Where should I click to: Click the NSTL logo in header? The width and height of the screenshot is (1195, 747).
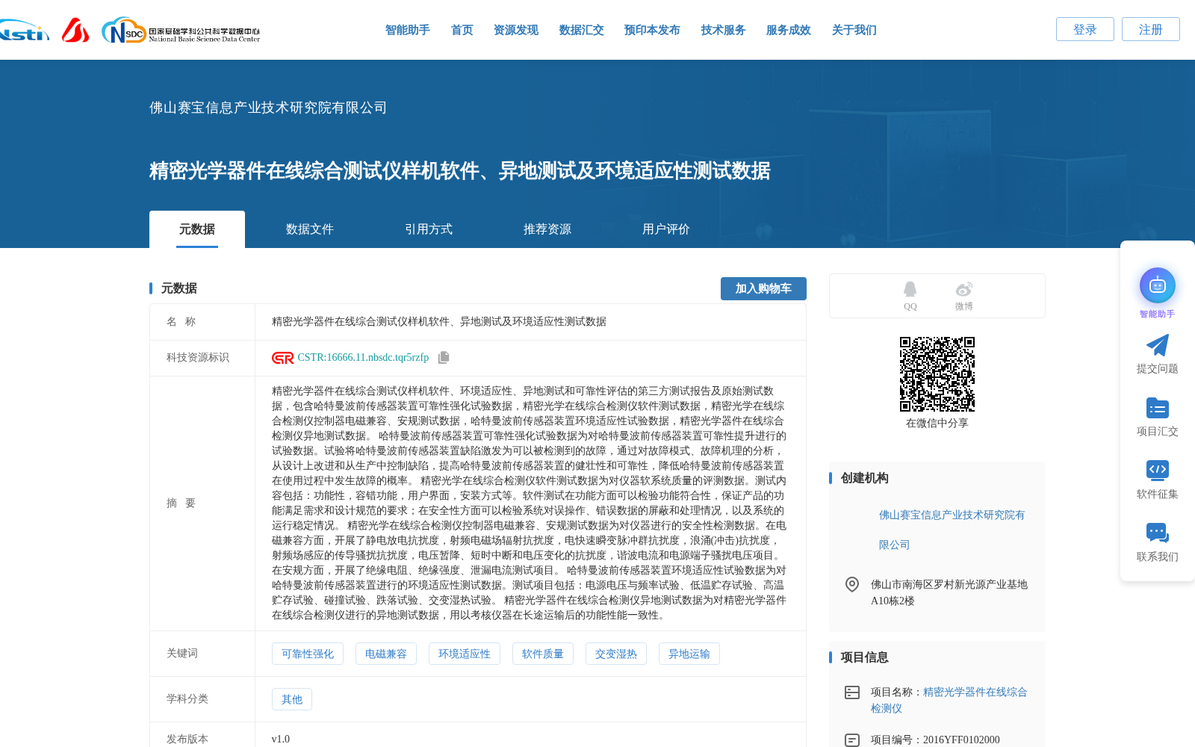[24, 31]
